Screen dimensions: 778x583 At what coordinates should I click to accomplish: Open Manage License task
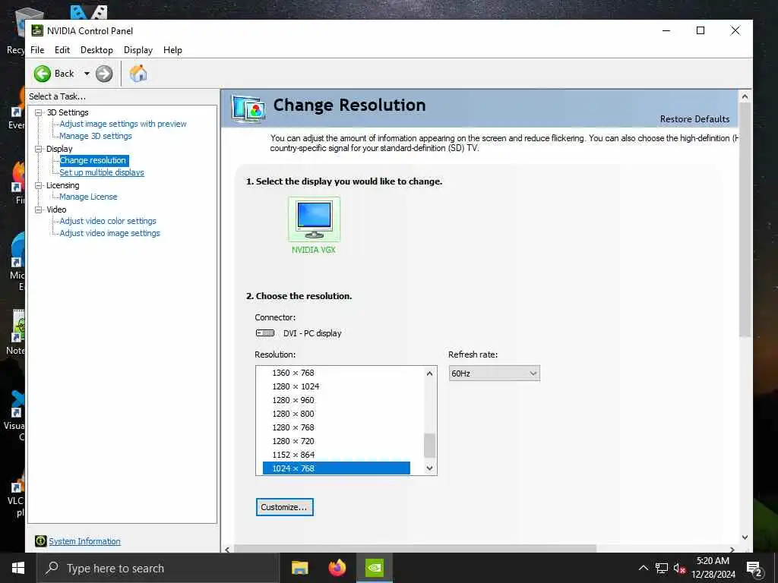pyautogui.click(x=88, y=197)
